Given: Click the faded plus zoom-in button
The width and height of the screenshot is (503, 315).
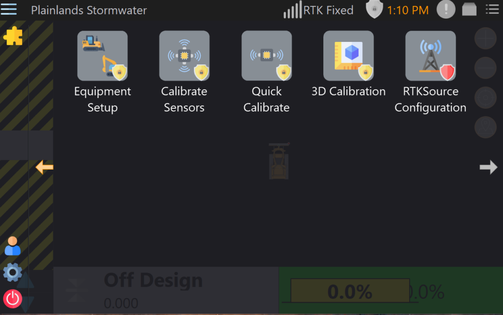Looking at the screenshot, I should tap(485, 39).
